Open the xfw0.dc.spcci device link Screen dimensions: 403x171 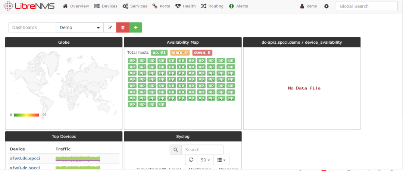coord(25,158)
